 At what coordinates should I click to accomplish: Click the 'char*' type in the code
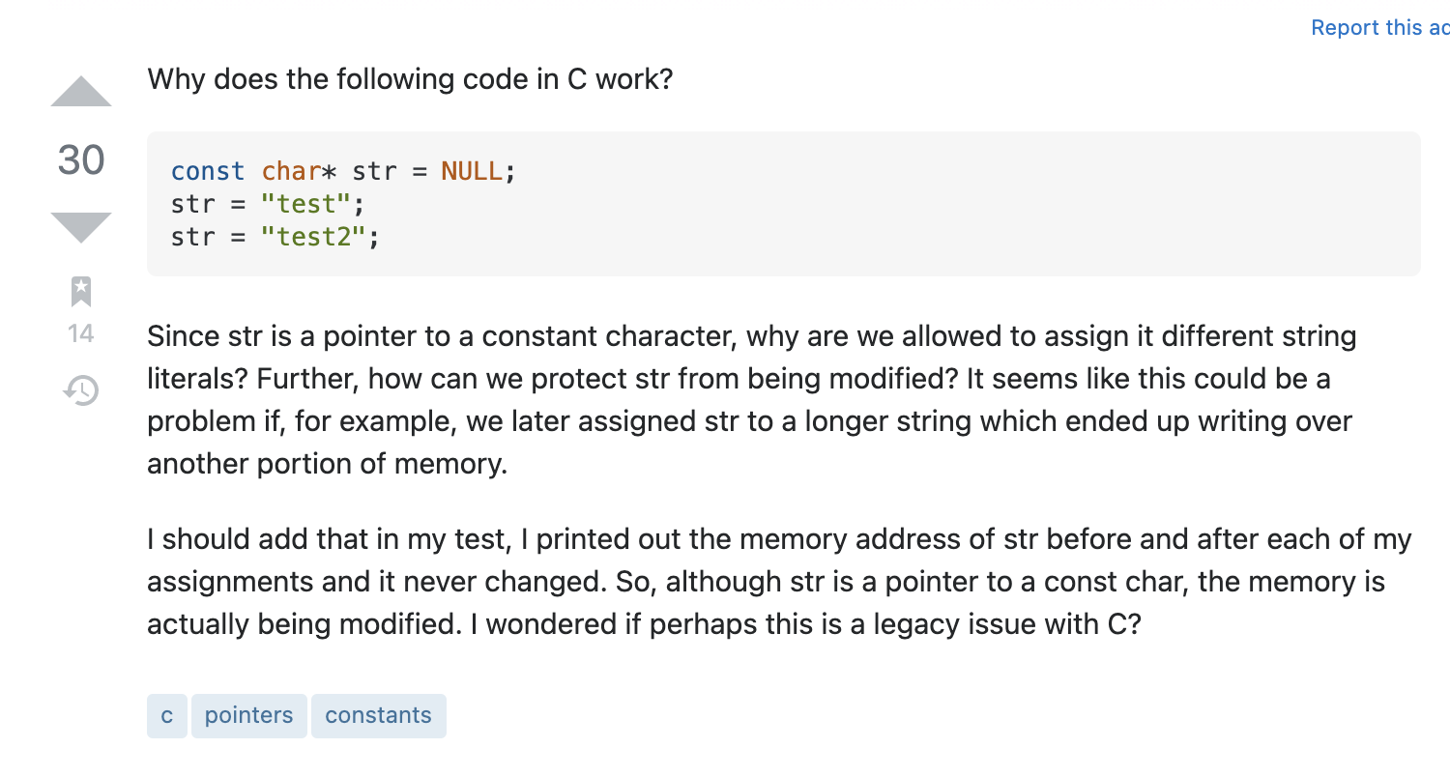click(300, 172)
